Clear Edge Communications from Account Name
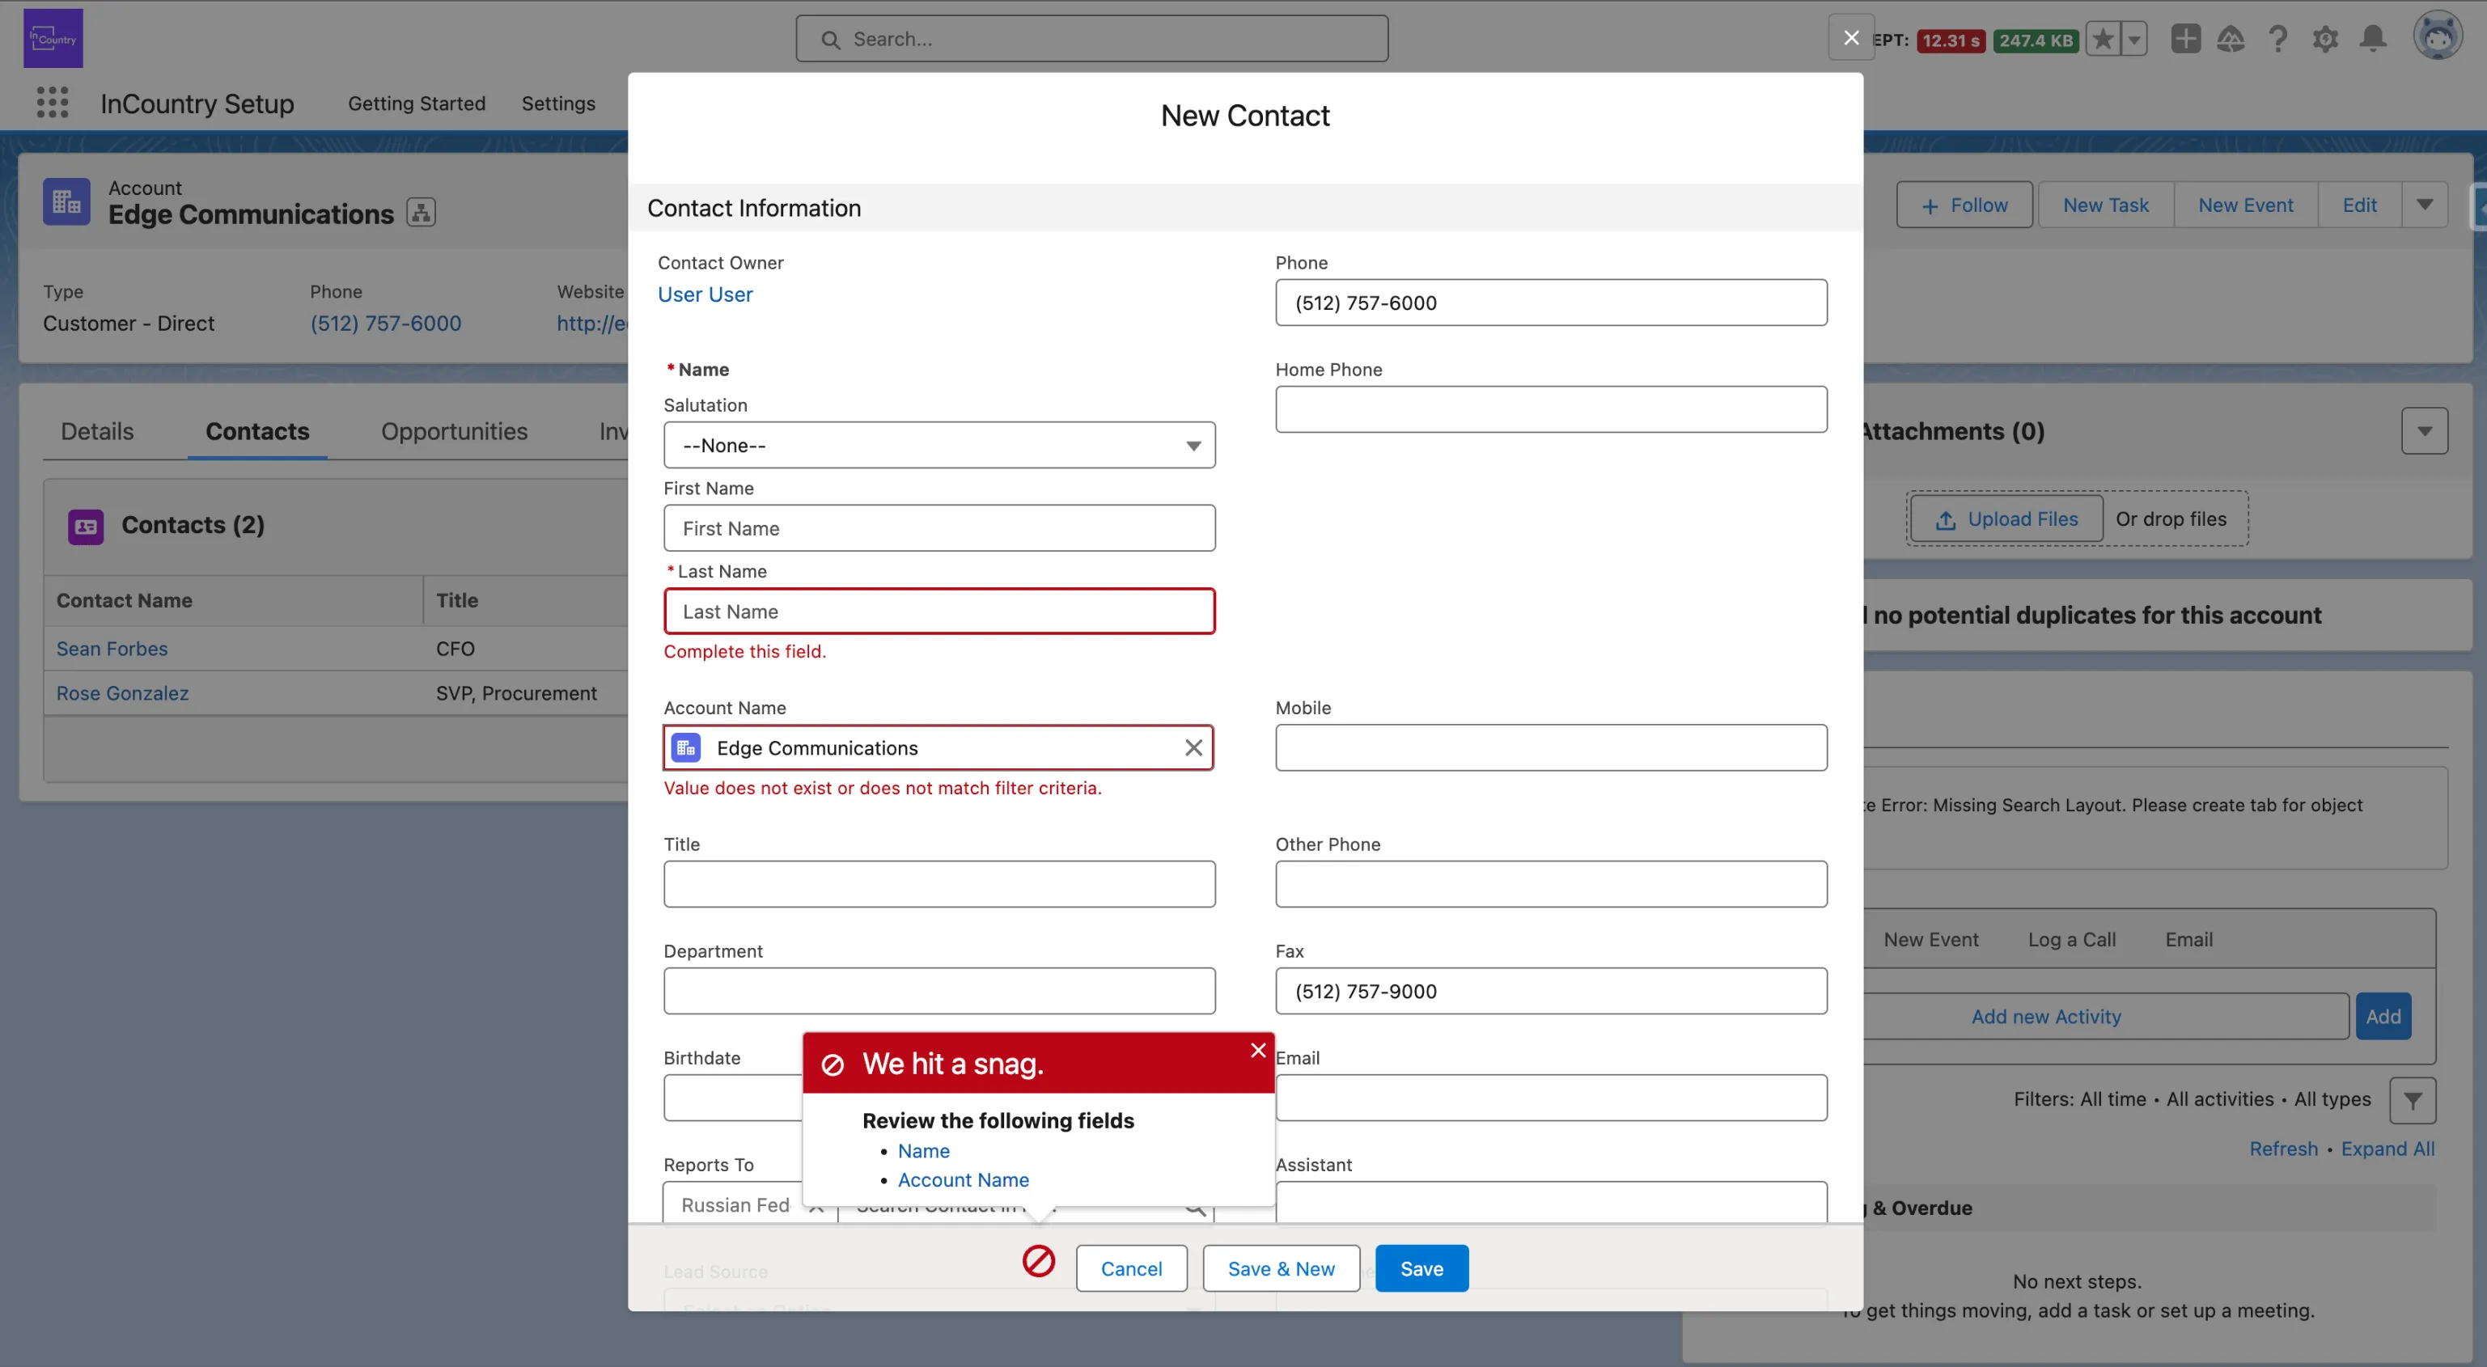The width and height of the screenshot is (2487, 1367). point(1193,748)
